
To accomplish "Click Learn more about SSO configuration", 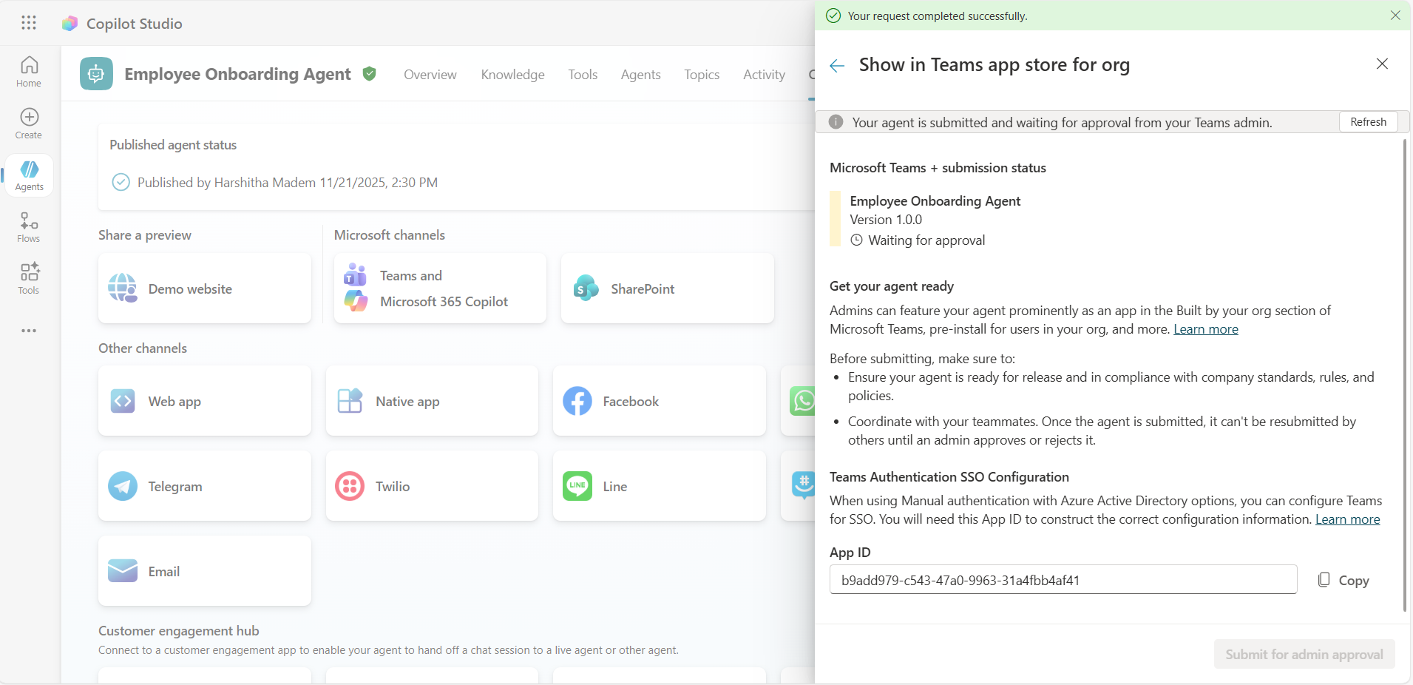I will (x=1347, y=519).
